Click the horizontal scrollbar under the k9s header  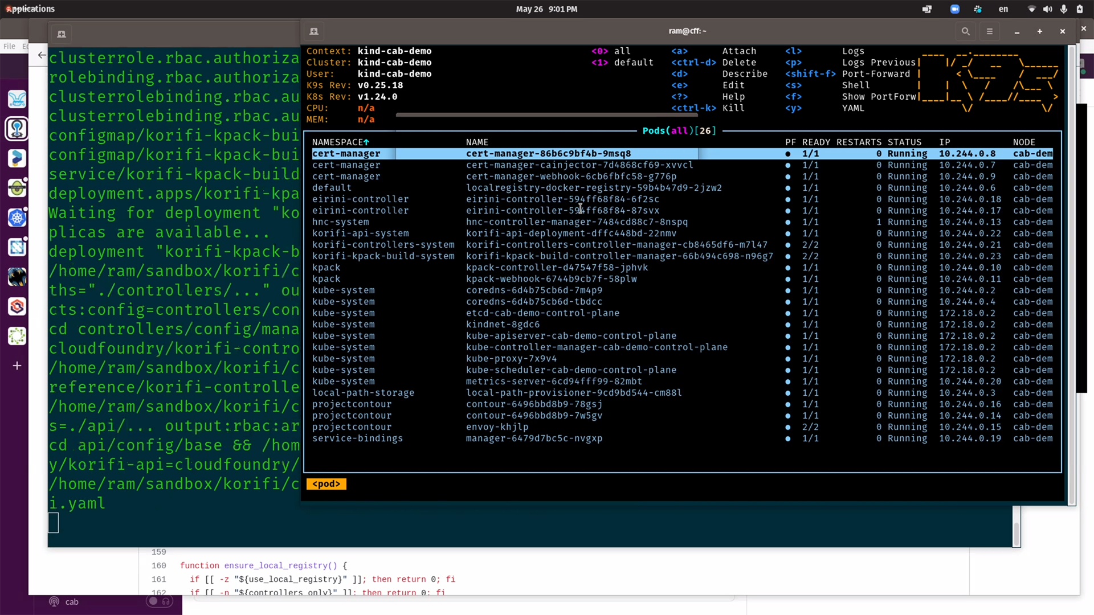point(547,115)
